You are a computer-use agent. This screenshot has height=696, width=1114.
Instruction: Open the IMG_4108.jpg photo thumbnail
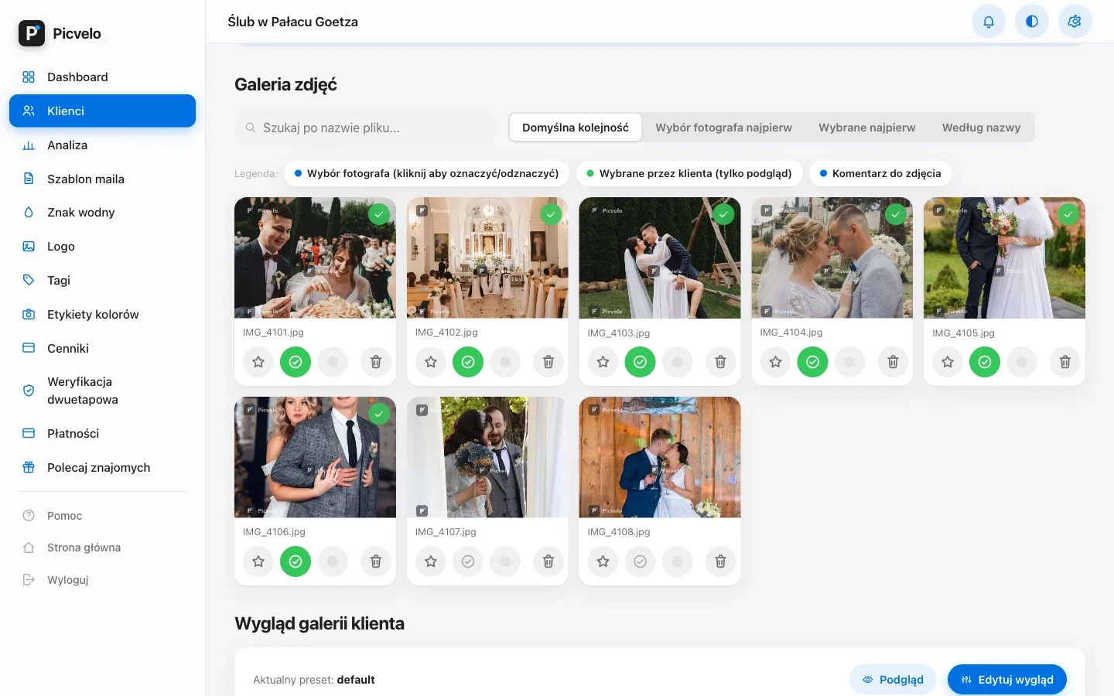click(x=660, y=457)
